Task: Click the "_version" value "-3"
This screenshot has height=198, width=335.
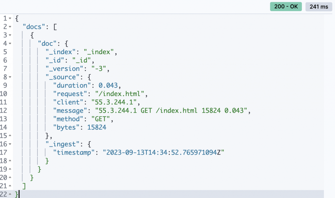Action: coord(99,69)
